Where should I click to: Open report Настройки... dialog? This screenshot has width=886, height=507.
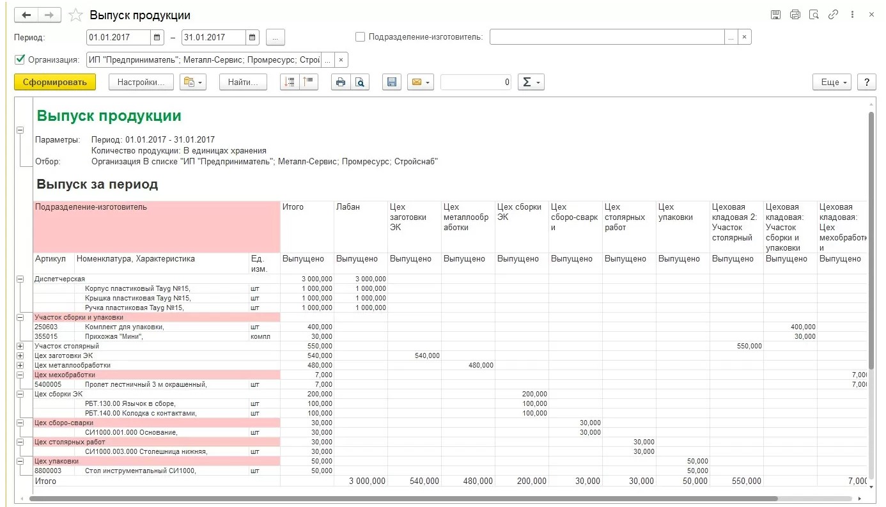tap(141, 82)
